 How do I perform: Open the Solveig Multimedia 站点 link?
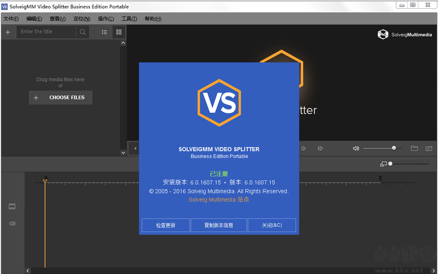[219, 199]
